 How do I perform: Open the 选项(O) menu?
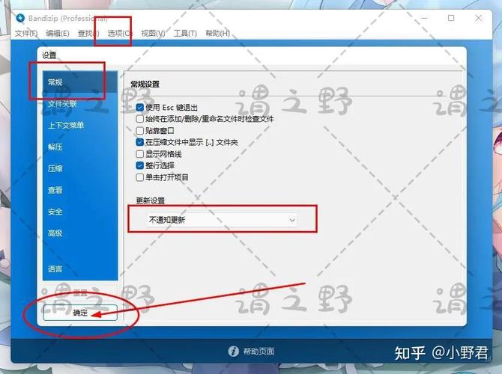coord(119,33)
